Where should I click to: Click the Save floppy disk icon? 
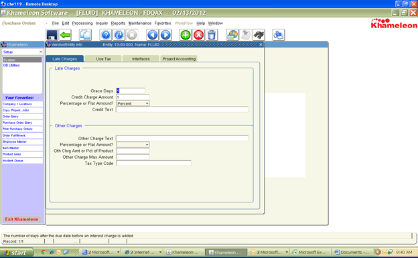[x=52, y=35]
